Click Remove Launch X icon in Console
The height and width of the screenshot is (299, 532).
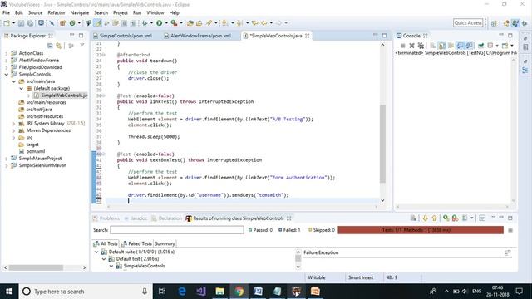[411, 46]
